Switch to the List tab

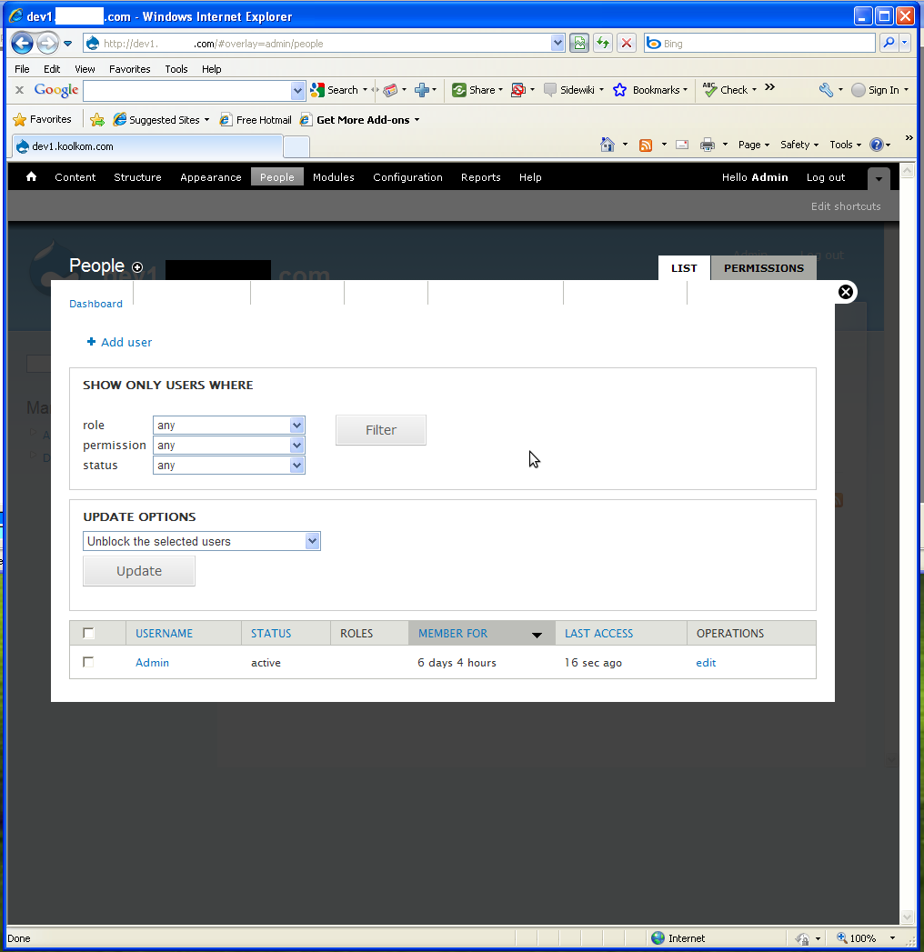(684, 267)
